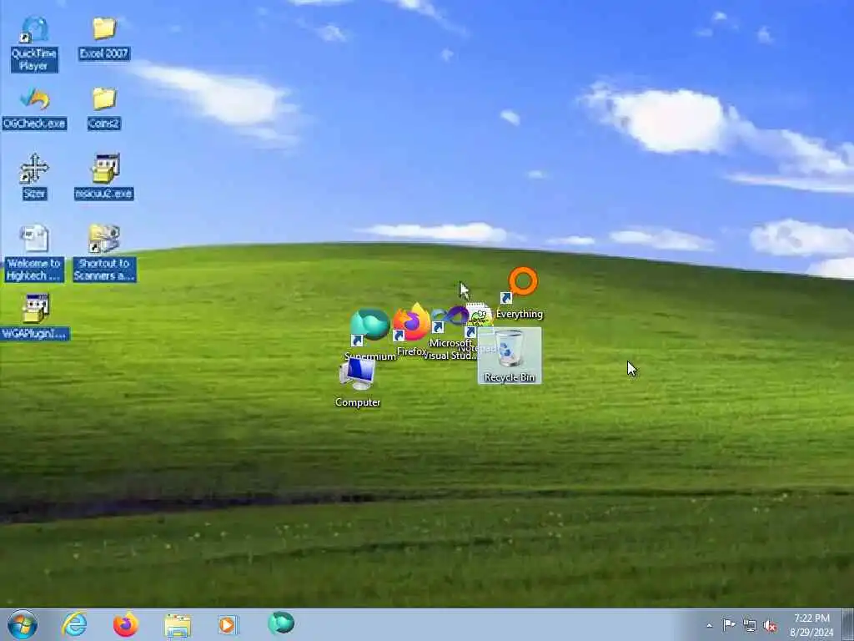
Task: Select the Supermium desktop shortcut
Action: point(369,332)
